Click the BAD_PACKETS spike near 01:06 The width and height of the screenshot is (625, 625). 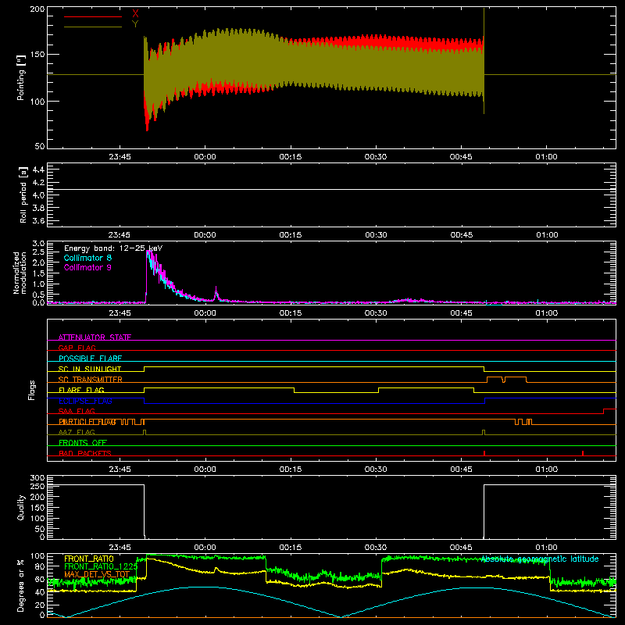583,453
